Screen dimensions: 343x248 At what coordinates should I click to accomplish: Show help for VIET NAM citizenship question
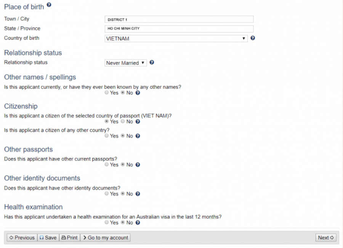[138, 122]
